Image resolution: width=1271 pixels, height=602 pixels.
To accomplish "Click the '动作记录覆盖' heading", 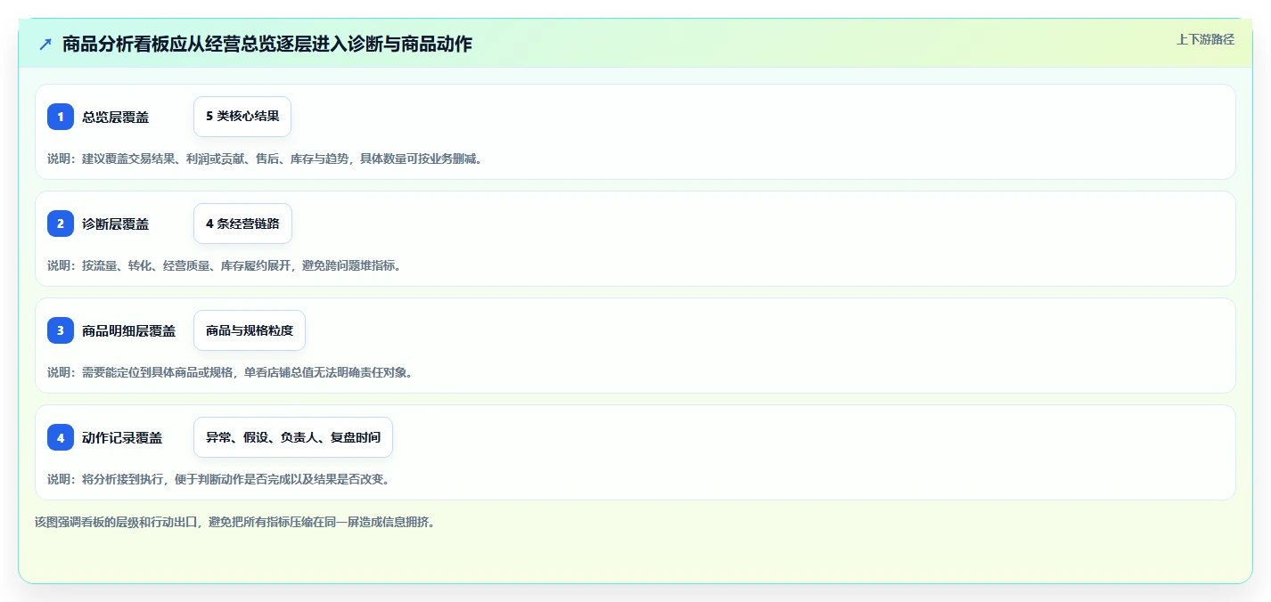I will [122, 437].
